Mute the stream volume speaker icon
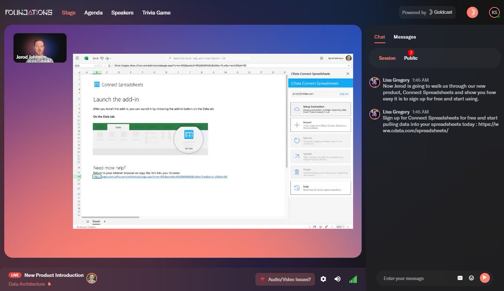504x291 pixels. click(x=337, y=279)
